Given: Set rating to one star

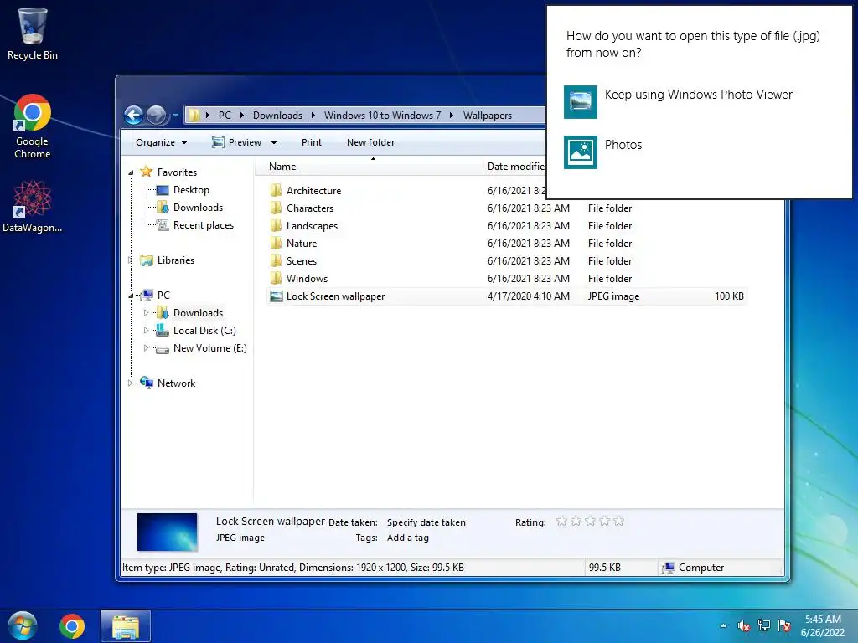Looking at the screenshot, I should click(561, 521).
